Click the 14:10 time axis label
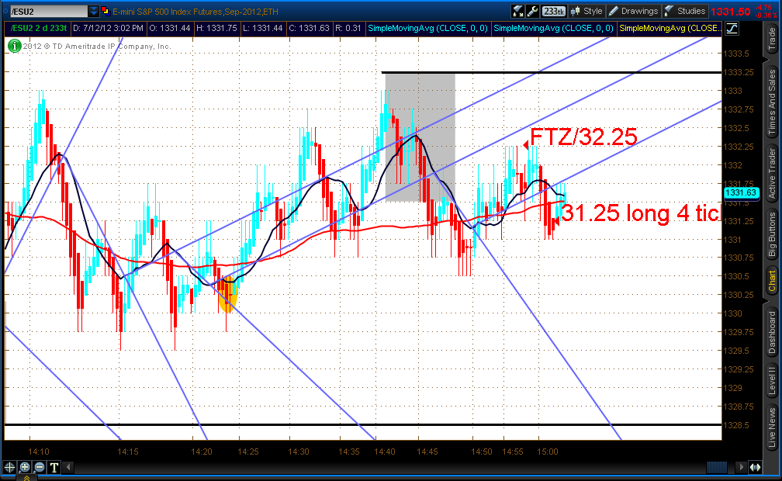Viewport: 782px width, 481px height. click(x=39, y=452)
